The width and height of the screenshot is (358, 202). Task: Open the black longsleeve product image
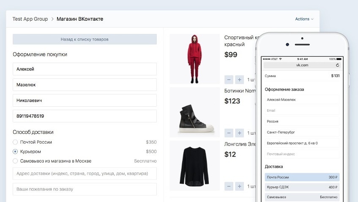pyautogui.click(x=194, y=166)
